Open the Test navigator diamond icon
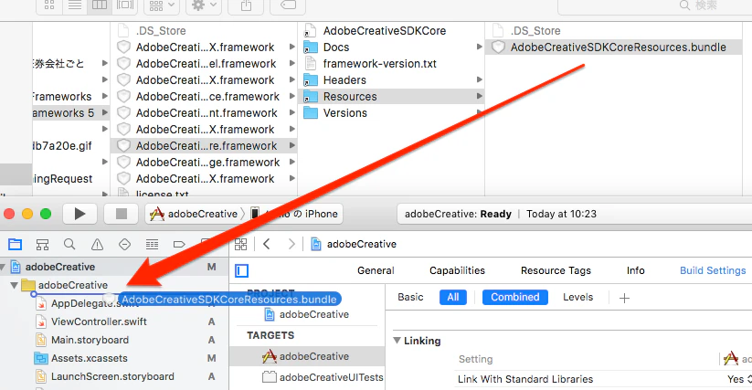The image size is (752, 390). (124, 245)
